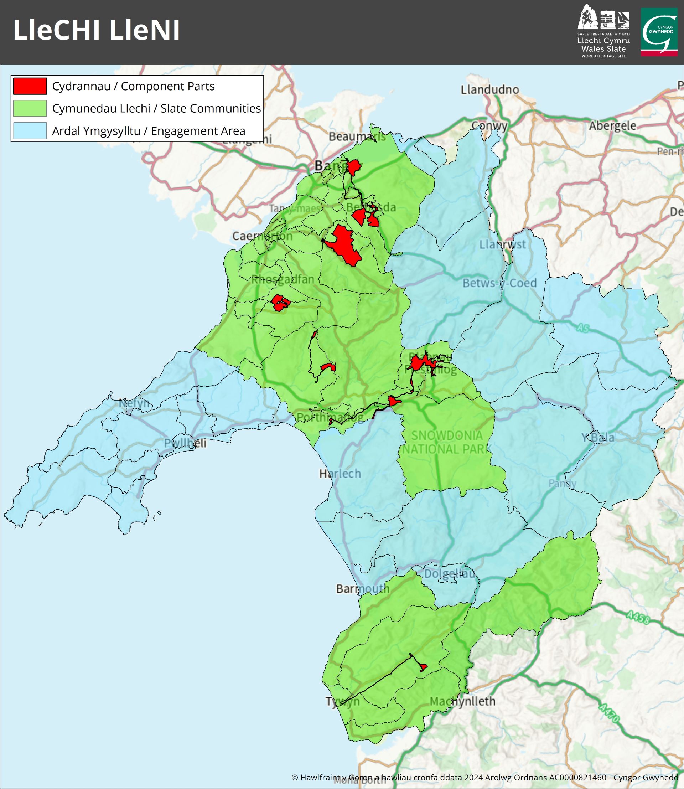Toggle the Cymunedau Llechi / Slate Communities layer
The height and width of the screenshot is (789, 684).
pos(156,108)
